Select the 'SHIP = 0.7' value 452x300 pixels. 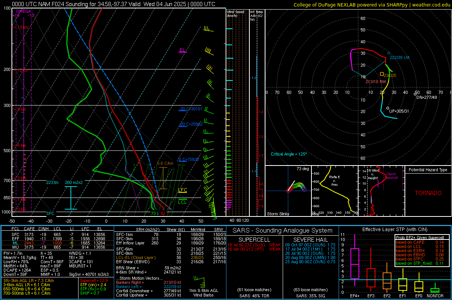[x=90, y=293]
